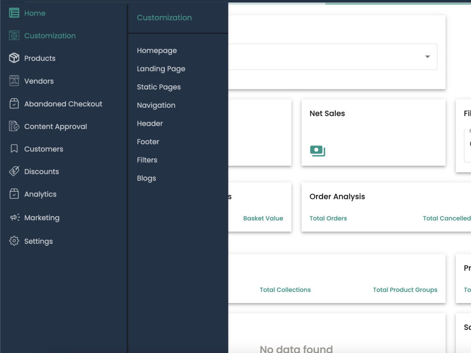Open the Marketing section
Image resolution: width=471 pixels, height=353 pixels.
[x=42, y=217]
